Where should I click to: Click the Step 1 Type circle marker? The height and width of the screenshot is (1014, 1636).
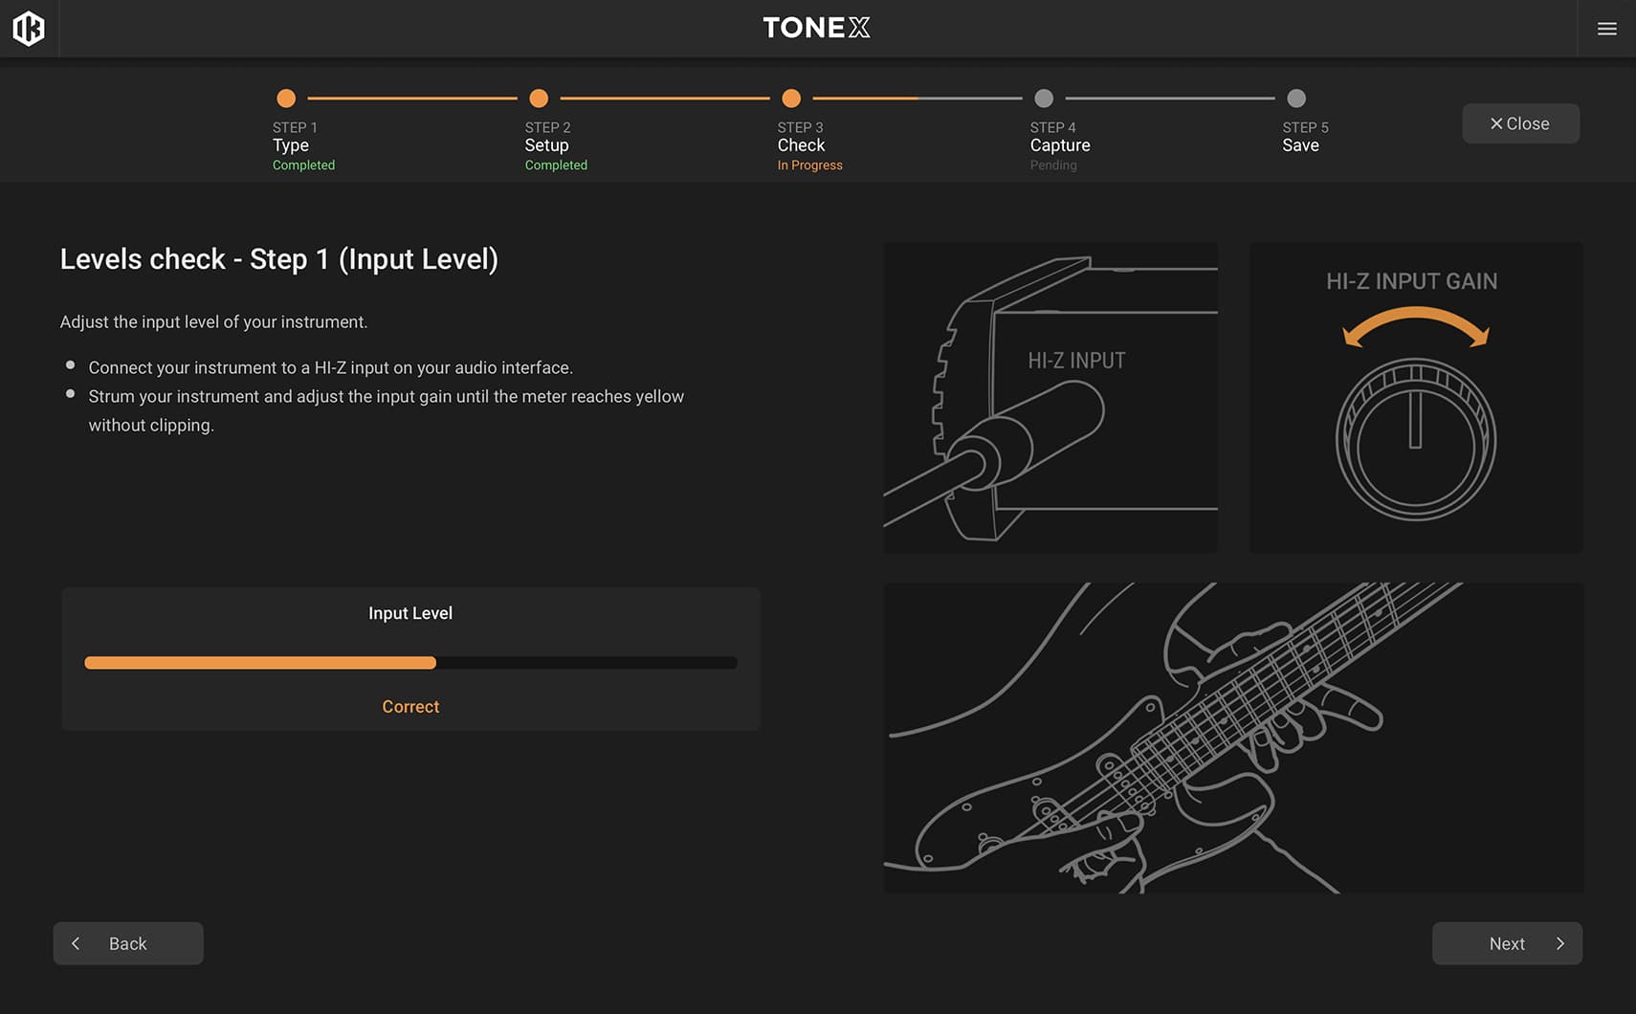point(286,99)
